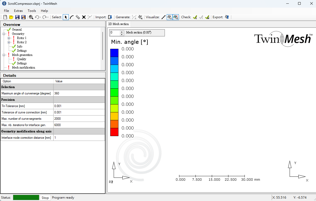Click the blue top legend color swatch
The width and height of the screenshot is (316, 201).
click(114, 53)
